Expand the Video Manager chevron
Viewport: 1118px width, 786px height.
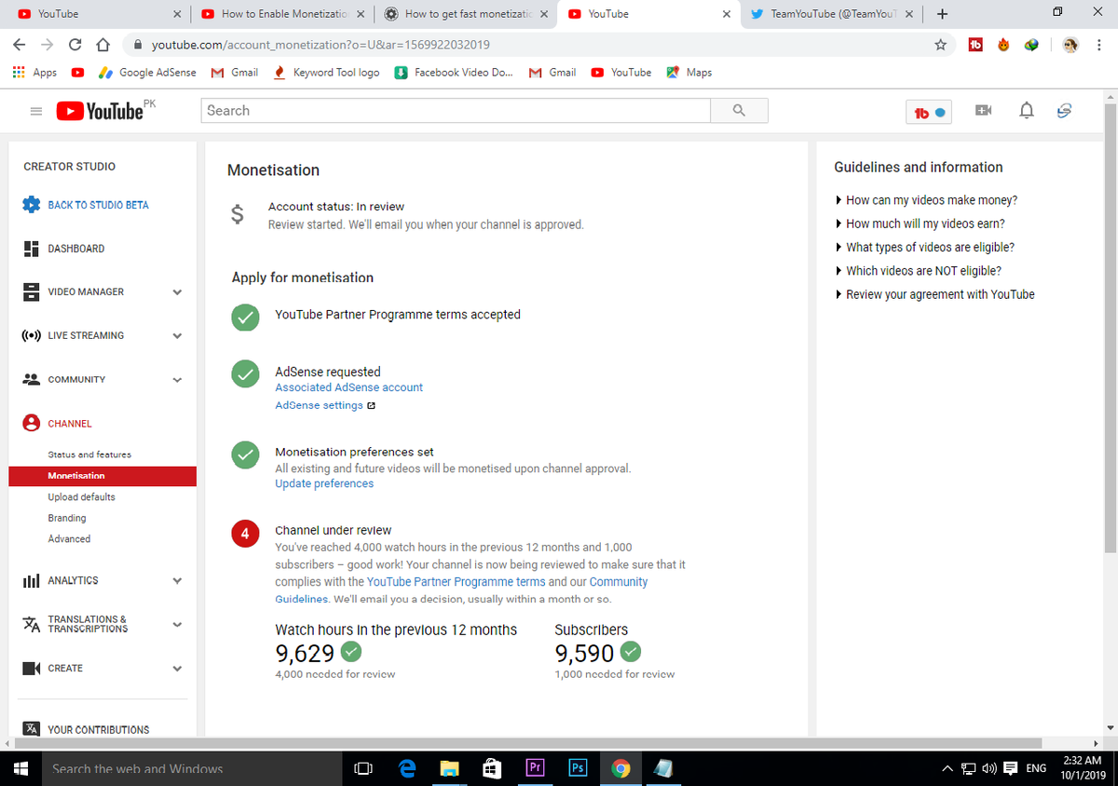[177, 292]
